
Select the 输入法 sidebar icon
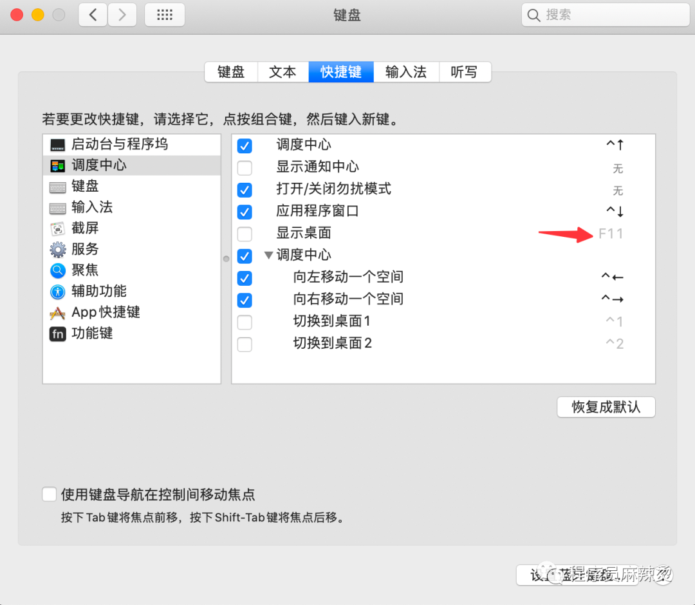tap(58, 207)
